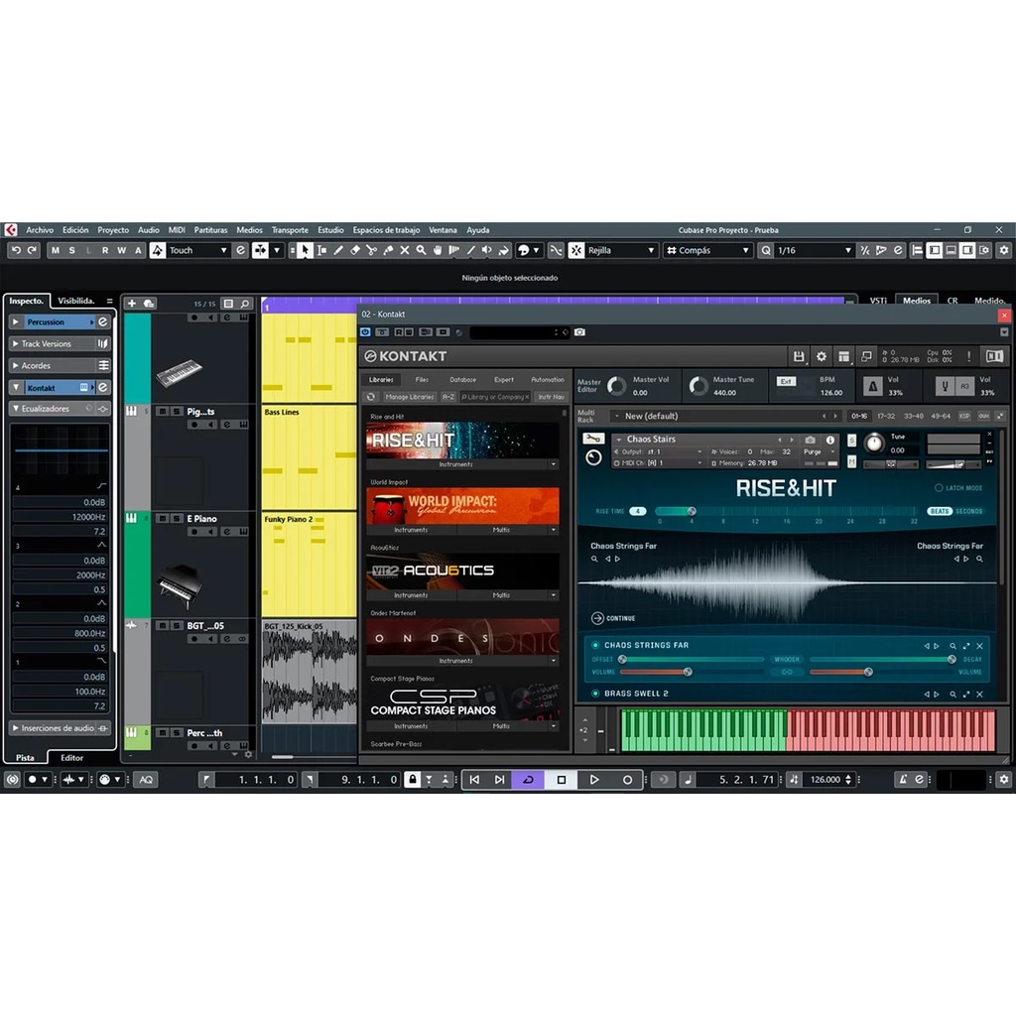Switch to the Visibilidad tab

tap(76, 301)
